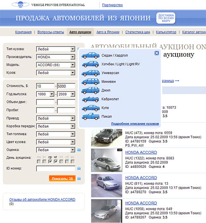This screenshot has height=223, width=206.
Task: Open the Каталог автомобилей menu item
Action: coord(194,32)
